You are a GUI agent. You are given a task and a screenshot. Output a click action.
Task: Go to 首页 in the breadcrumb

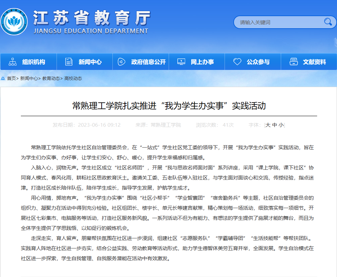(11, 79)
